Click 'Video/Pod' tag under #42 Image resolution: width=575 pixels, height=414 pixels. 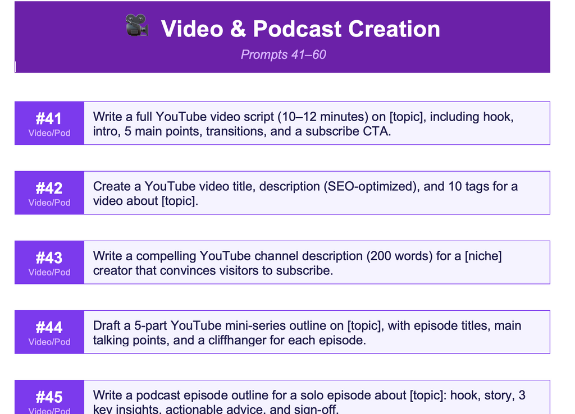49,203
